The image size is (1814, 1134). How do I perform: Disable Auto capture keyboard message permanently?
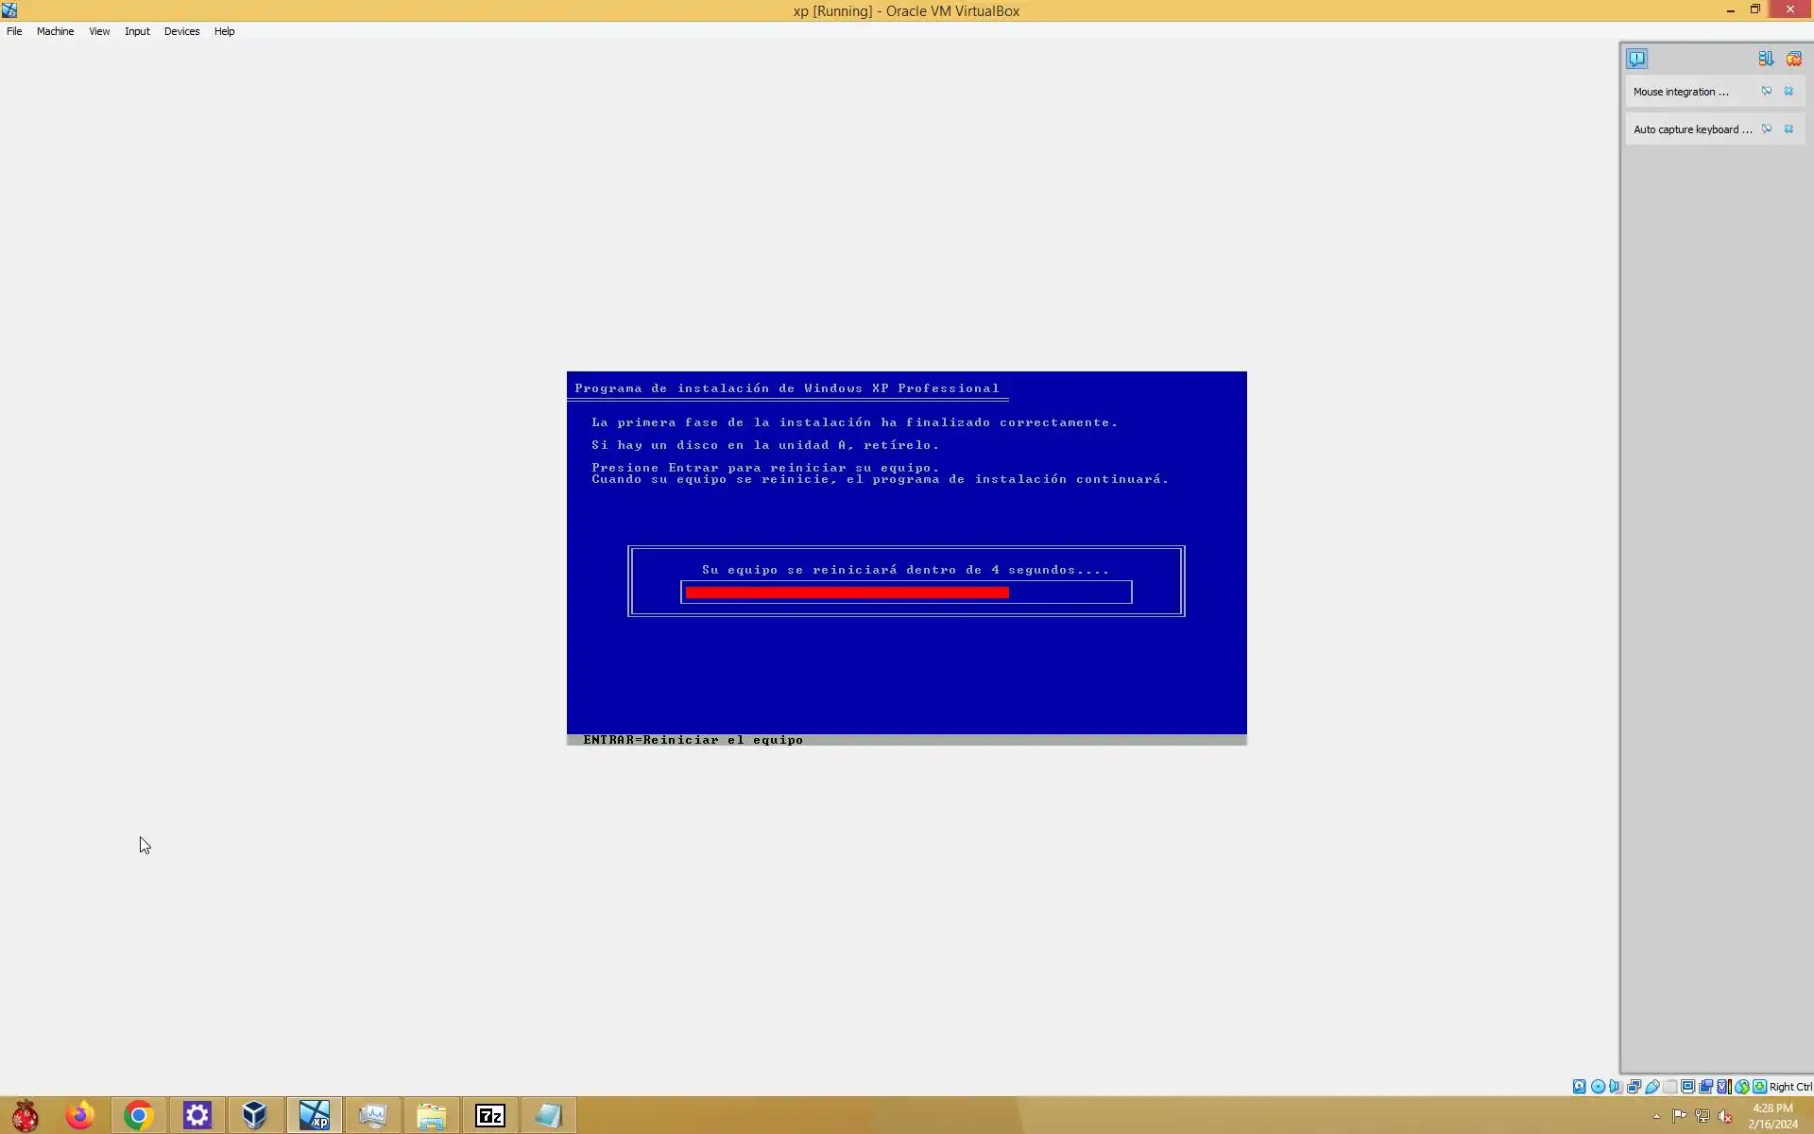click(x=1766, y=129)
